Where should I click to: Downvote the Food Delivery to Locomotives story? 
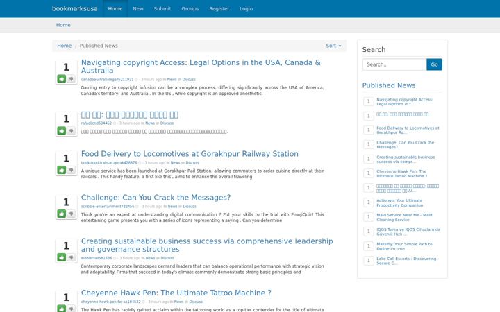click(x=71, y=170)
